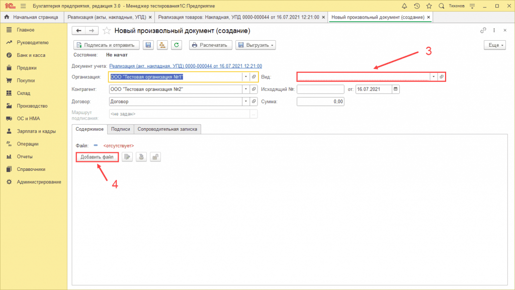Click the Добавить файл button
The image size is (515, 290).
coord(97,157)
